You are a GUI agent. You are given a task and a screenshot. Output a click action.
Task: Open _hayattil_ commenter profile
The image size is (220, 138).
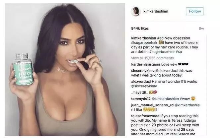[x=140, y=93]
